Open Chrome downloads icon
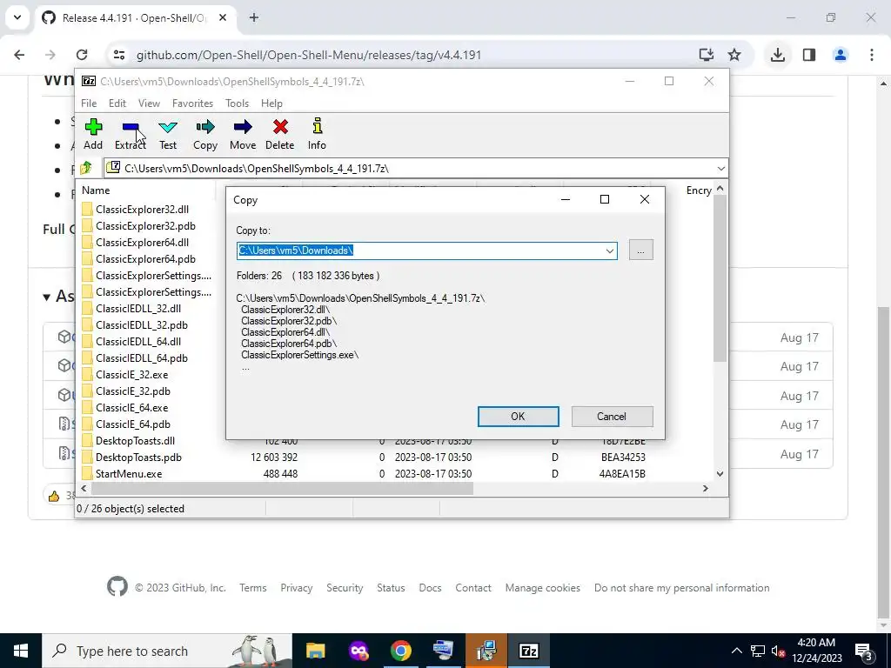The width and height of the screenshot is (891, 668). pos(778,55)
